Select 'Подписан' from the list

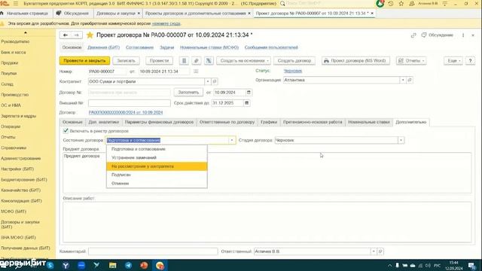[x=157, y=175]
